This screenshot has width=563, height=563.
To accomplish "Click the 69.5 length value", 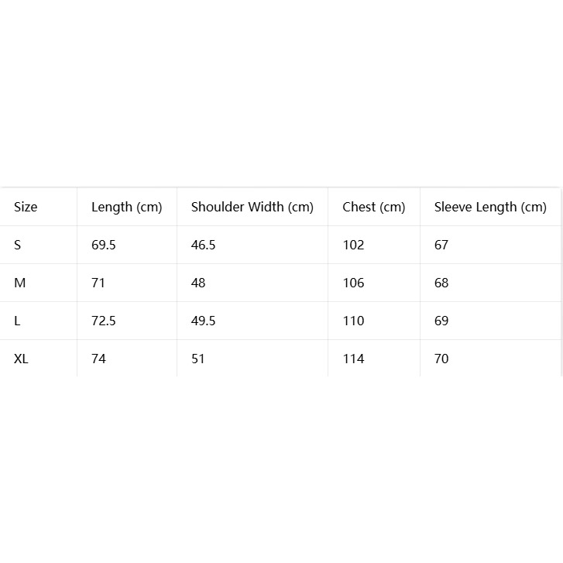I will [x=104, y=245].
